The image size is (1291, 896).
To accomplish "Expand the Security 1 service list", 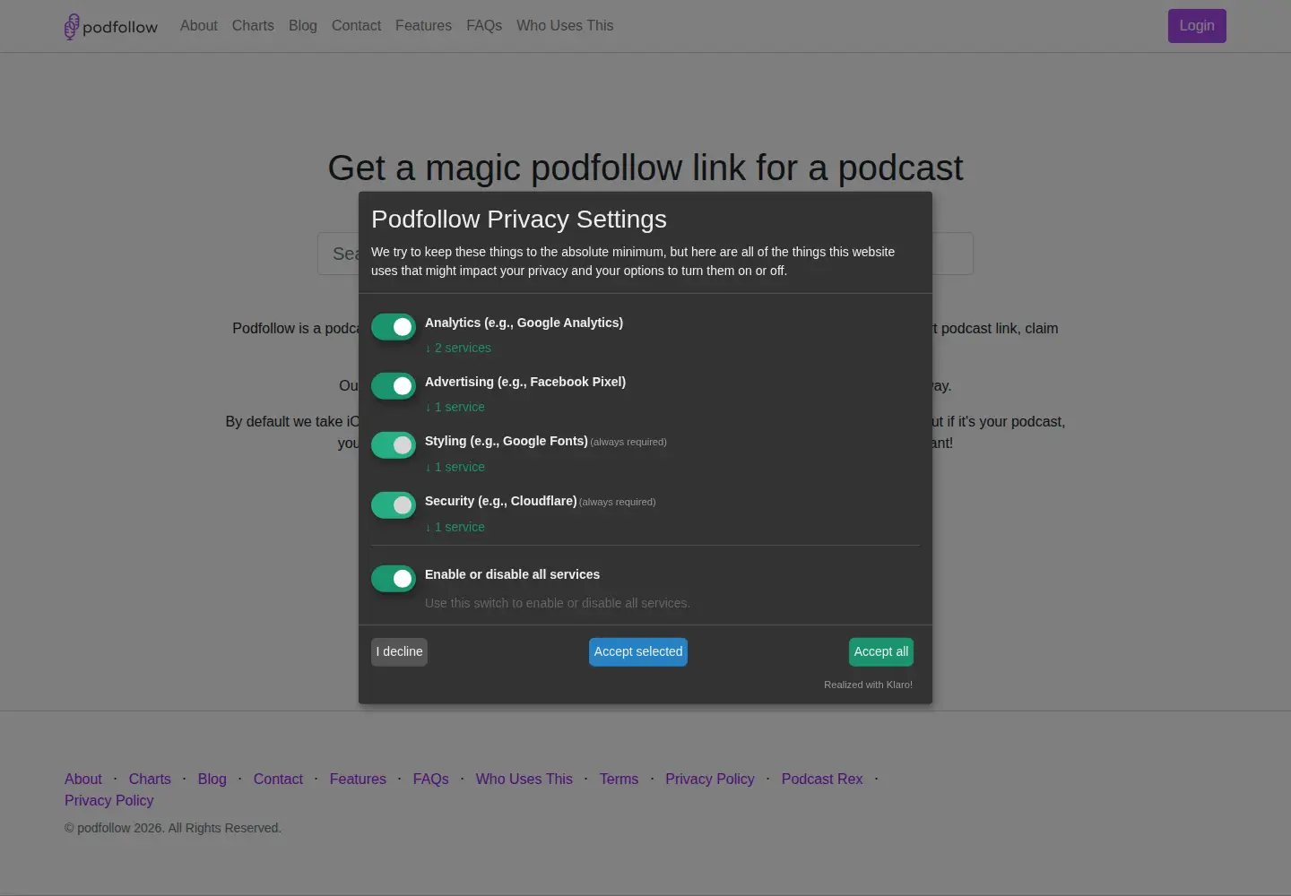I will [x=455, y=527].
